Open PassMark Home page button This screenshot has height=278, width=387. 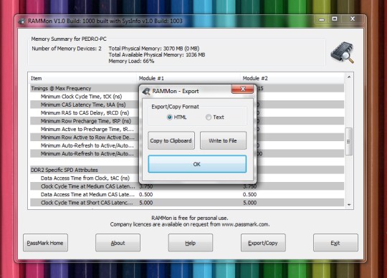coord(45,243)
